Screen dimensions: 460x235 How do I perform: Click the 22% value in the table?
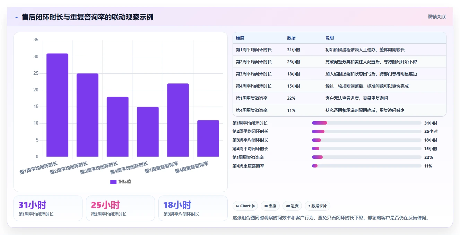(291, 98)
